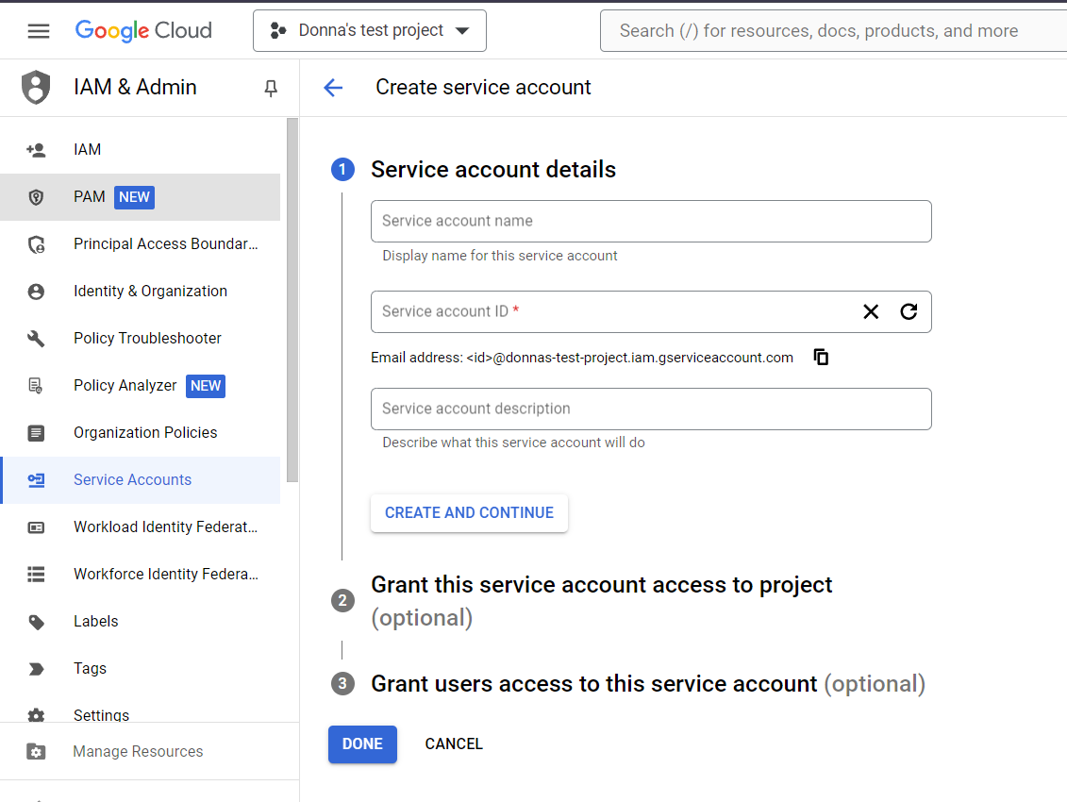
Task: Clear the Service account ID field
Action: click(871, 311)
